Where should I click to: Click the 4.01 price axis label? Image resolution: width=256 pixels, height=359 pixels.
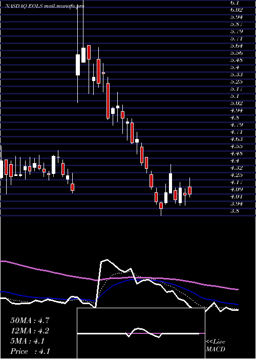[237, 196]
